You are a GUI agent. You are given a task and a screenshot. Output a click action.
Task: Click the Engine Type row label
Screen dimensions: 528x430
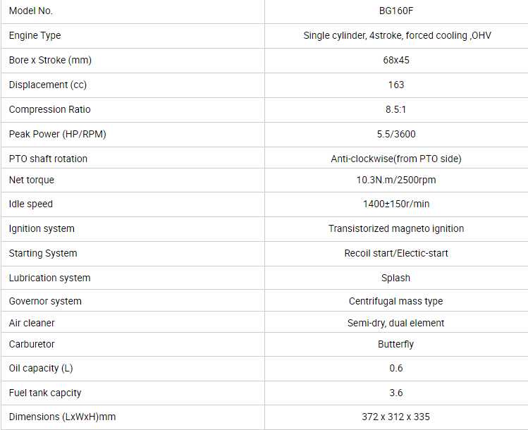click(x=35, y=35)
